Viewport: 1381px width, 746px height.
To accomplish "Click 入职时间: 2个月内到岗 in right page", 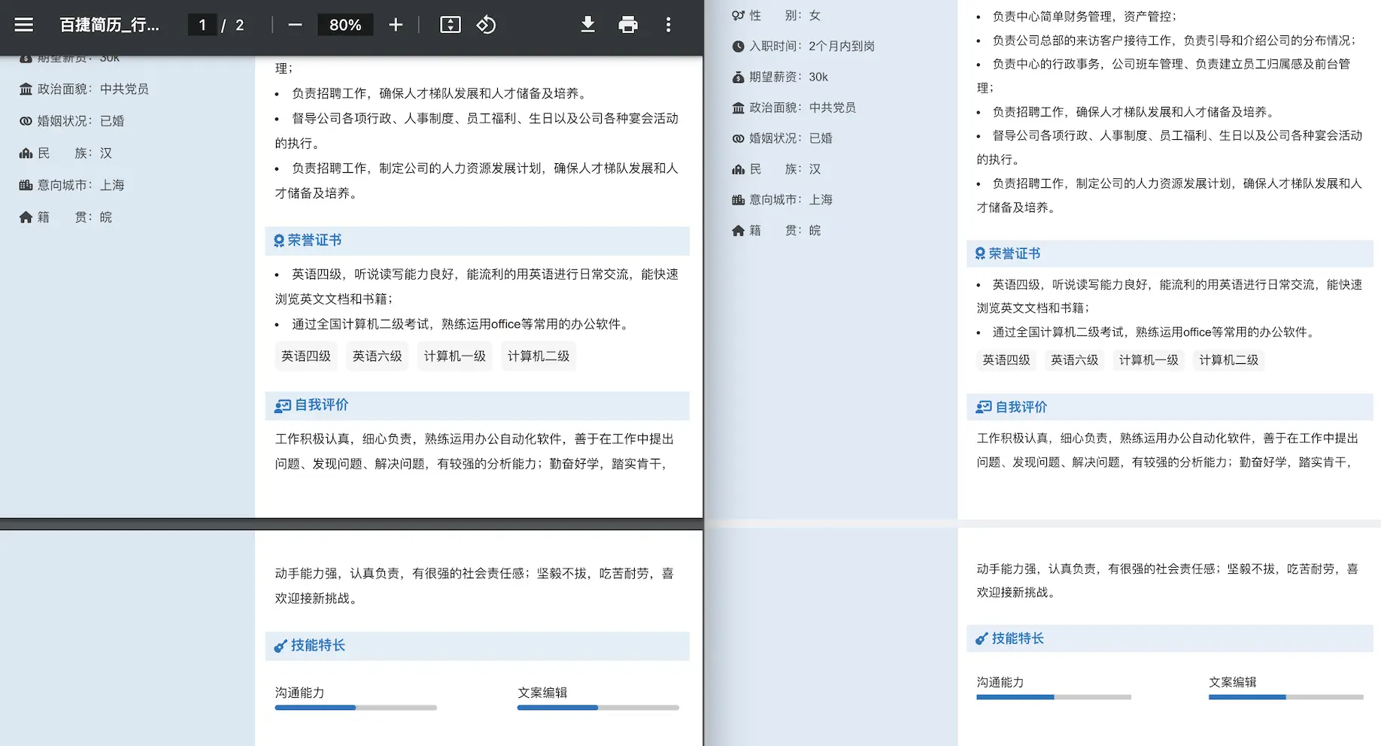I will coord(812,46).
